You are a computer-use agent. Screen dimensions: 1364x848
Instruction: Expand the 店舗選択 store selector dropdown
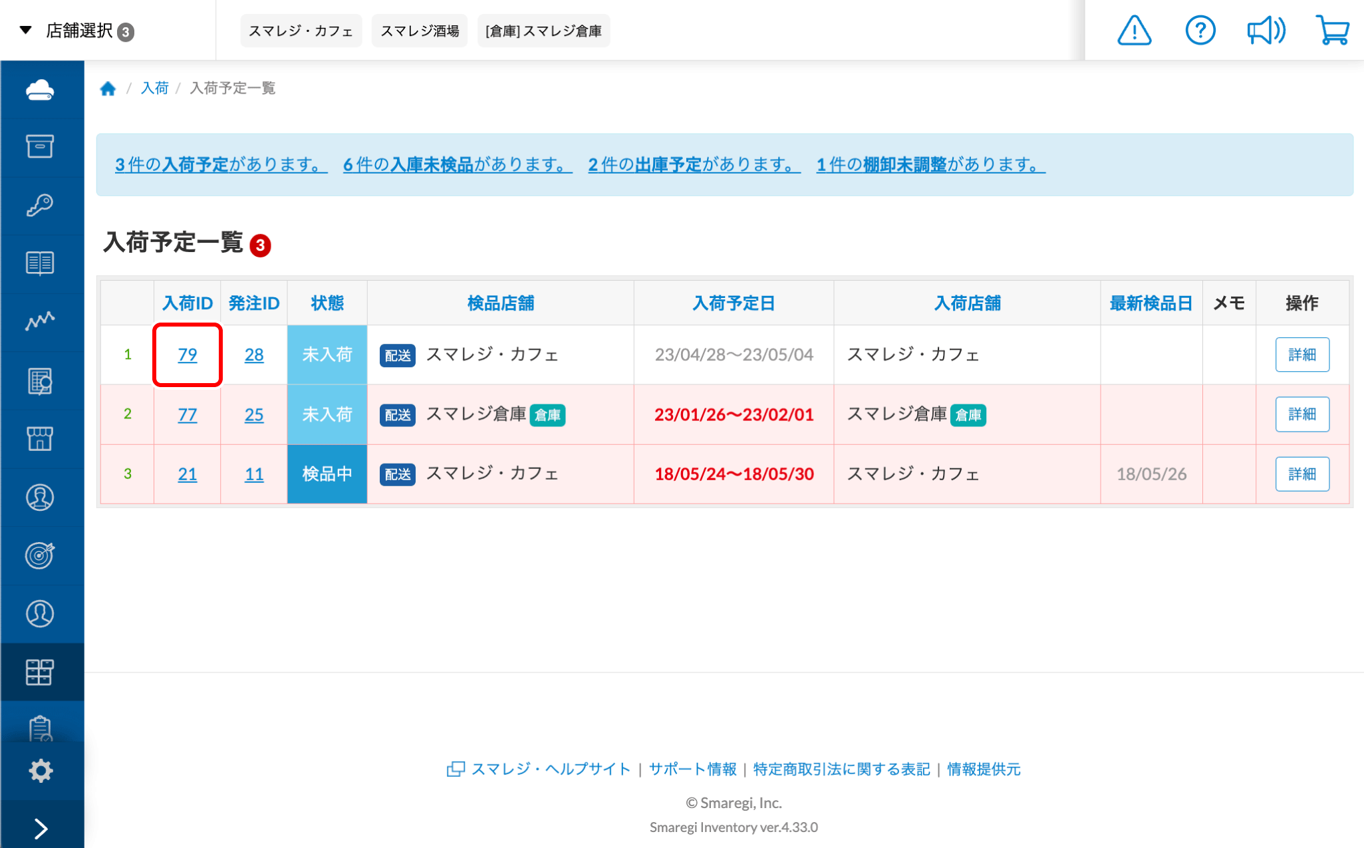76,31
